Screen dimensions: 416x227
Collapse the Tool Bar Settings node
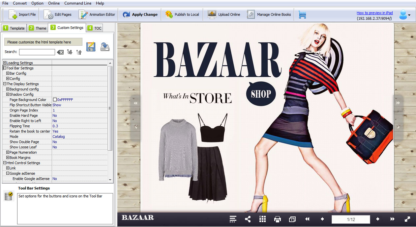point(5,68)
